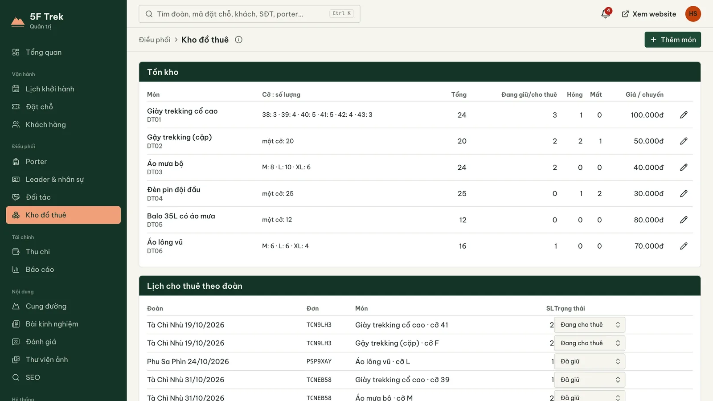713x401 pixels.
Task: Open Bài kinh nghiệm menu item
Action: click(63, 324)
